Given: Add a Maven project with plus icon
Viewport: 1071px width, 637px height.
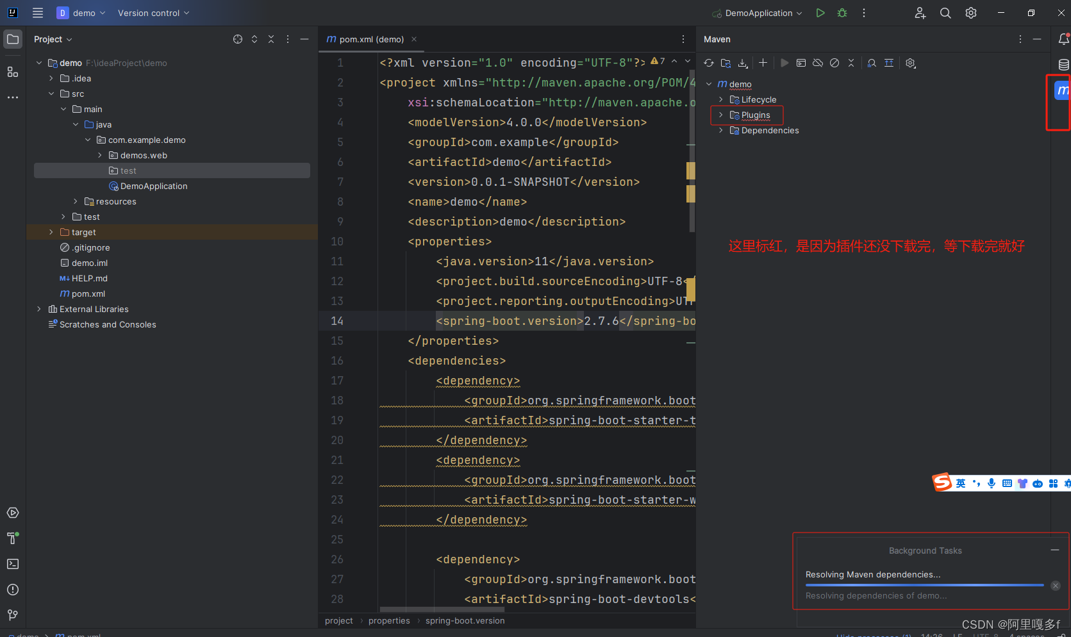Looking at the screenshot, I should pyautogui.click(x=763, y=63).
